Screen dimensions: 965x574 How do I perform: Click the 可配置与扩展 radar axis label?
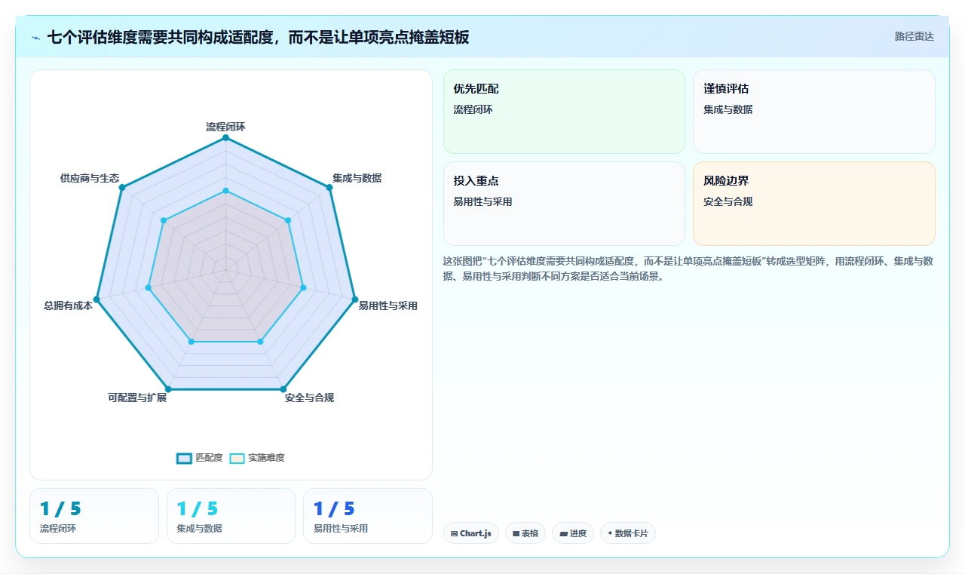click(x=137, y=398)
